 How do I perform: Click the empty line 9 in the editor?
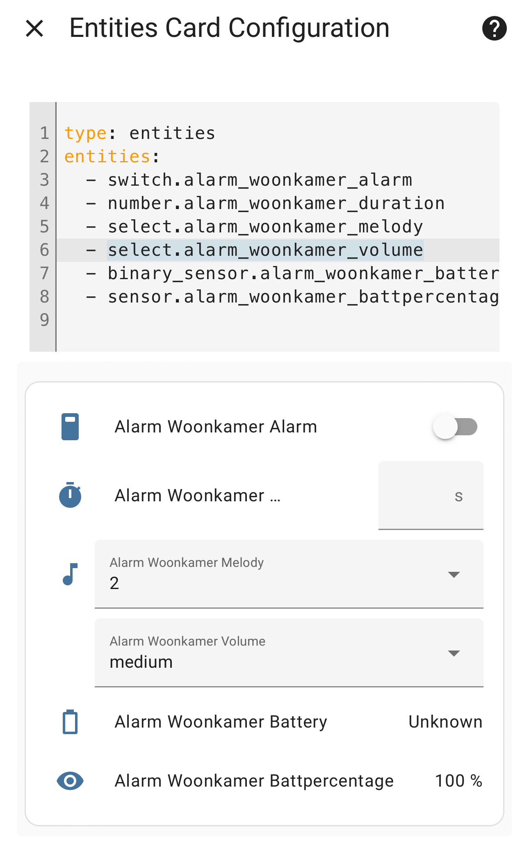point(246,320)
